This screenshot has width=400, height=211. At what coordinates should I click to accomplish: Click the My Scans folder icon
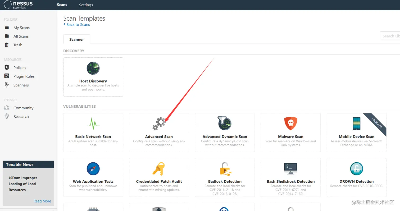[7, 27]
